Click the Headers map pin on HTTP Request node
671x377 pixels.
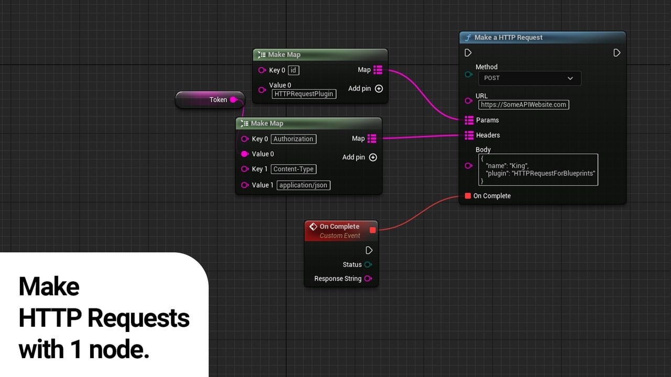coord(468,135)
